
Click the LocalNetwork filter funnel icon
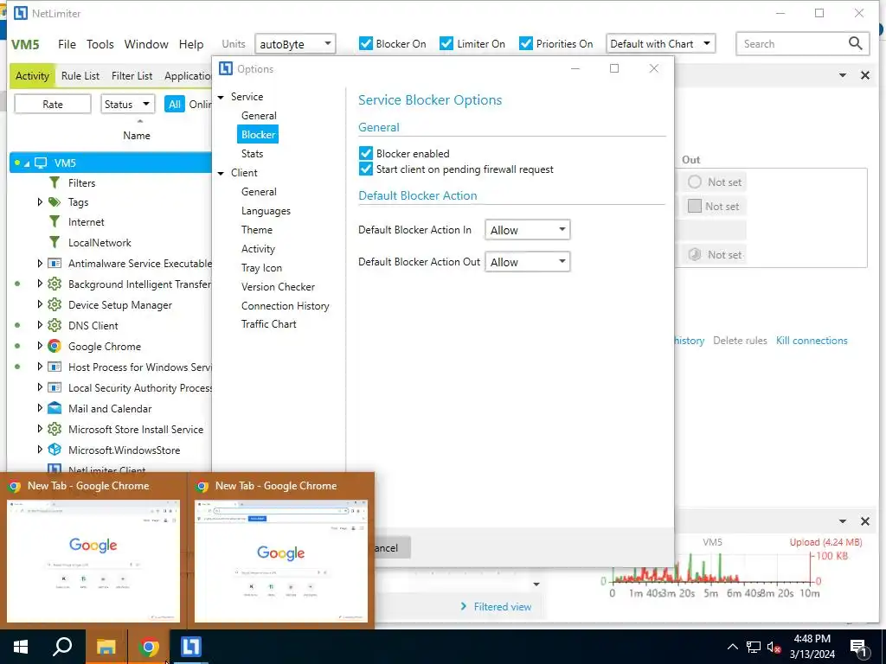pyautogui.click(x=55, y=242)
